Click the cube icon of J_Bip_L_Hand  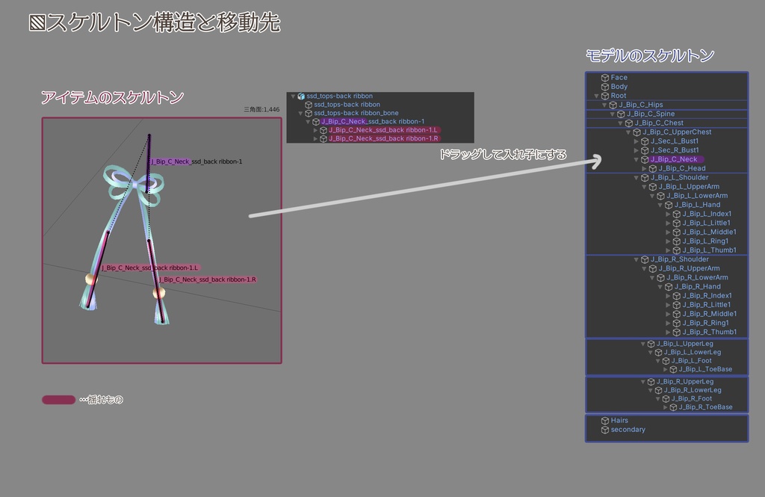tap(669, 205)
